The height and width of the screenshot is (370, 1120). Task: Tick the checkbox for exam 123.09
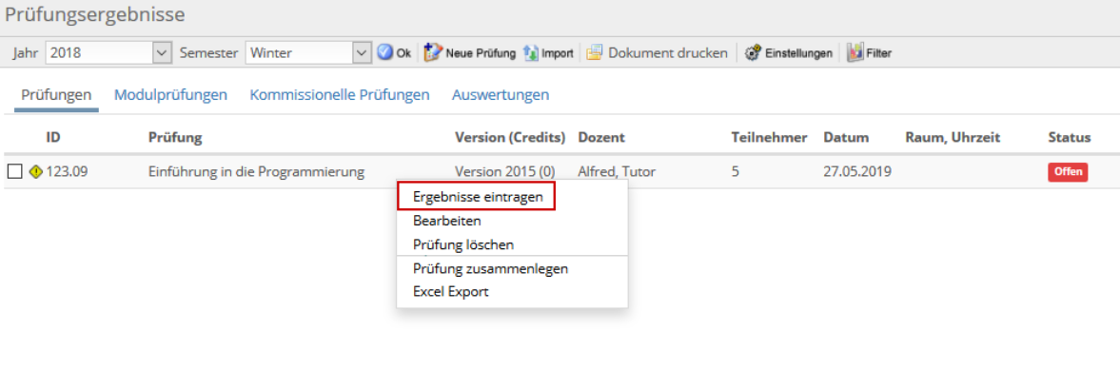pyautogui.click(x=15, y=171)
